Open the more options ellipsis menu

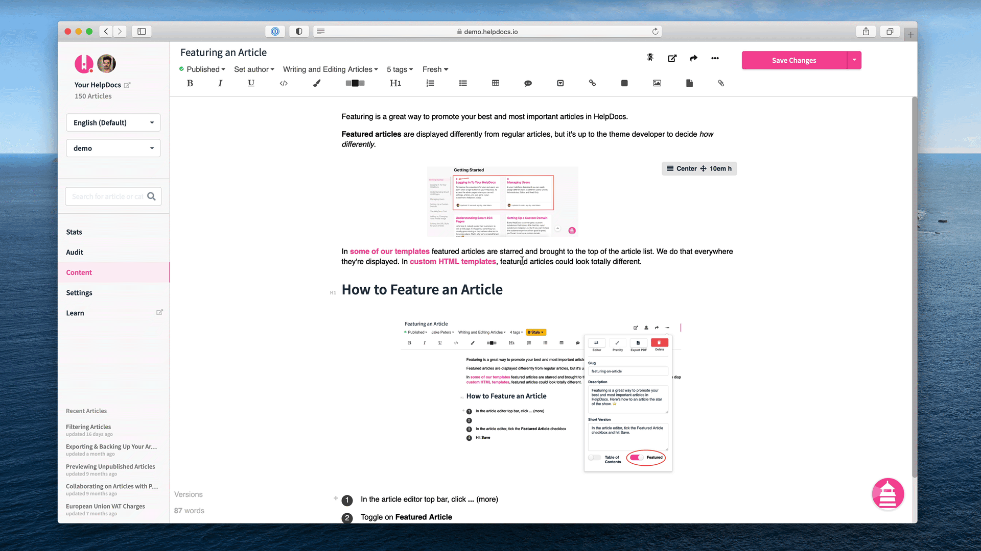click(715, 58)
